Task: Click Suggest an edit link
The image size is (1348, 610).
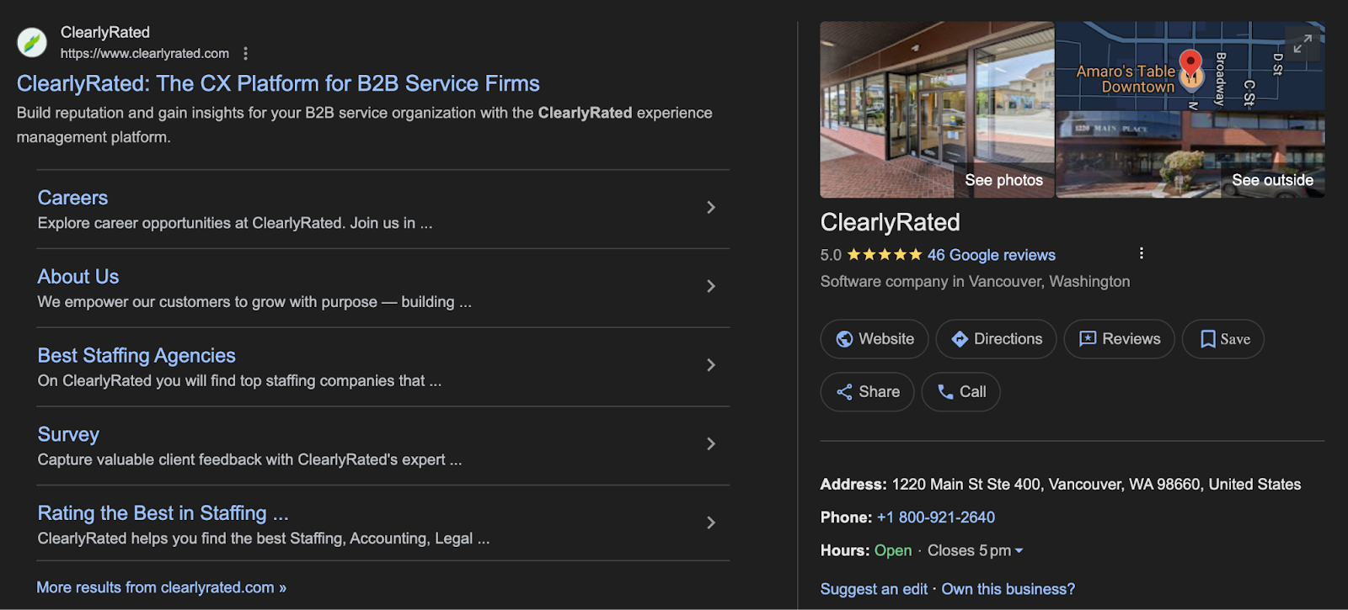Action: tap(874, 589)
